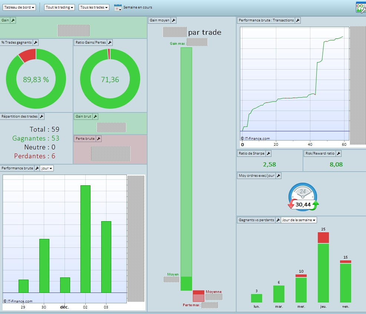Click the tallest green bar for 02
This screenshot has height=314, width=366.
pyautogui.click(x=85, y=239)
